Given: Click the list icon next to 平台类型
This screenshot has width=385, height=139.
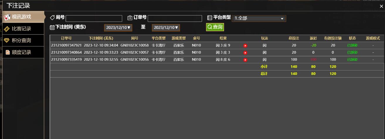Looking at the screenshot, I should coord(210,18).
